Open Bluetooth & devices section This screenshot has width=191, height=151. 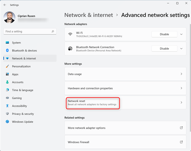tap(24, 50)
